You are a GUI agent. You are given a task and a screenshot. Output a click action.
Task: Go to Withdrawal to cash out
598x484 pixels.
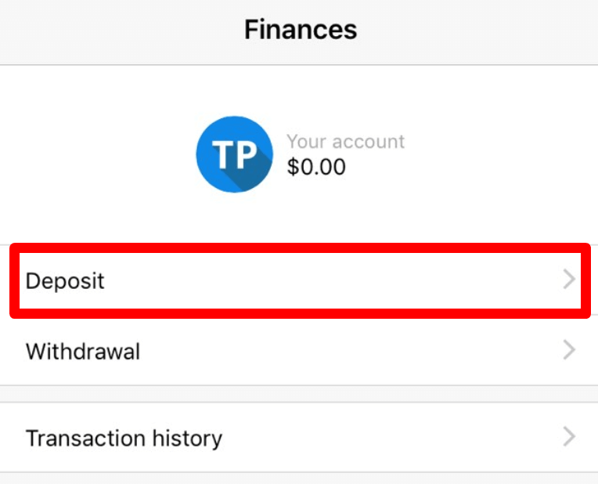point(299,351)
